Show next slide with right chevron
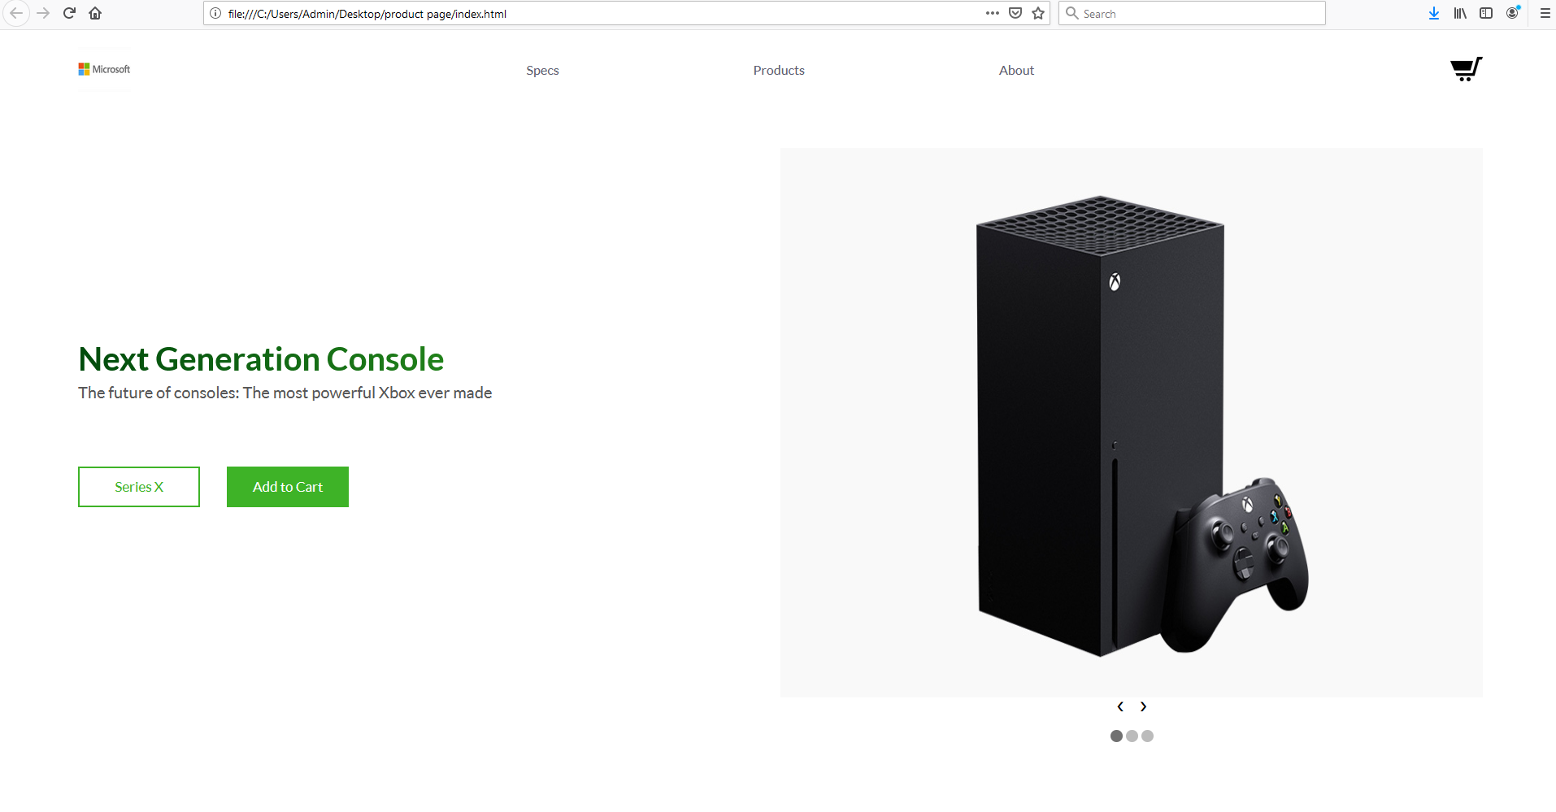 (1143, 706)
